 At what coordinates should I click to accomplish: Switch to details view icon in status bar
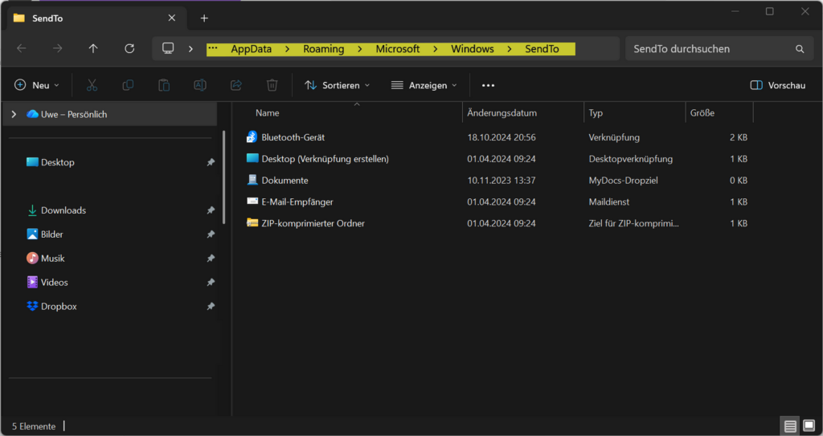pyautogui.click(x=791, y=426)
